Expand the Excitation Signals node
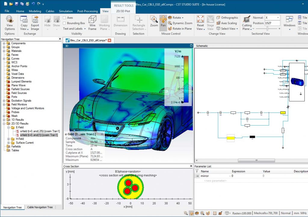The height and width of the screenshot is (217, 308). (4, 101)
